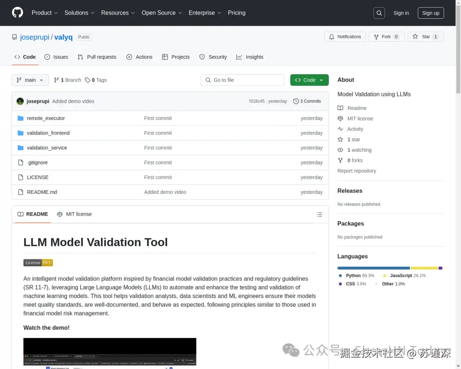The image size is (461, 369).
Task: Open the joseprupi owner profile link
Action: [35, 37]
